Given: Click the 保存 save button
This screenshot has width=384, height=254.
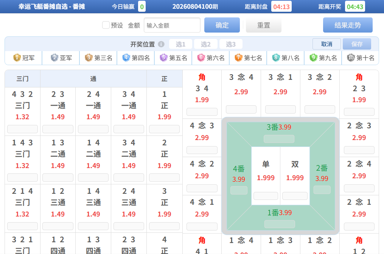Looking at the screenshot, I should 357,44.
